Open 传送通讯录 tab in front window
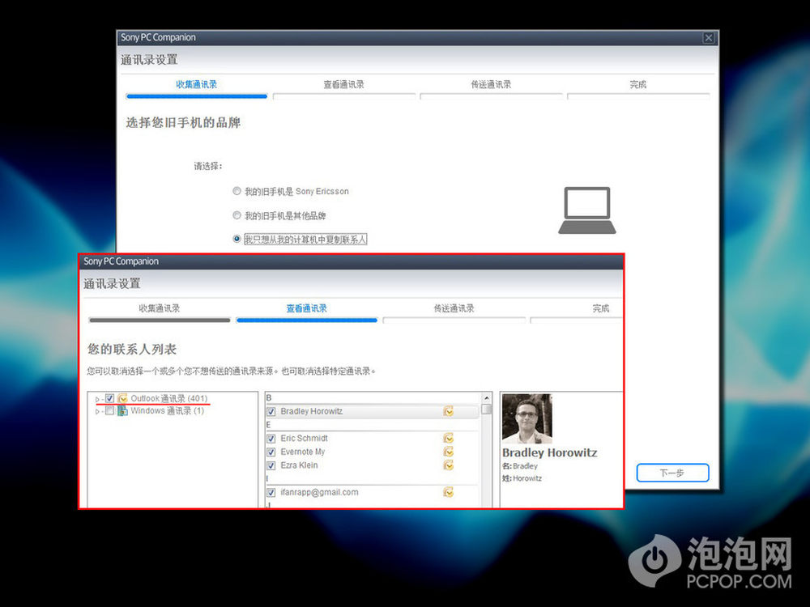Screen dimensions: 810x607 [x=454, y=308]
